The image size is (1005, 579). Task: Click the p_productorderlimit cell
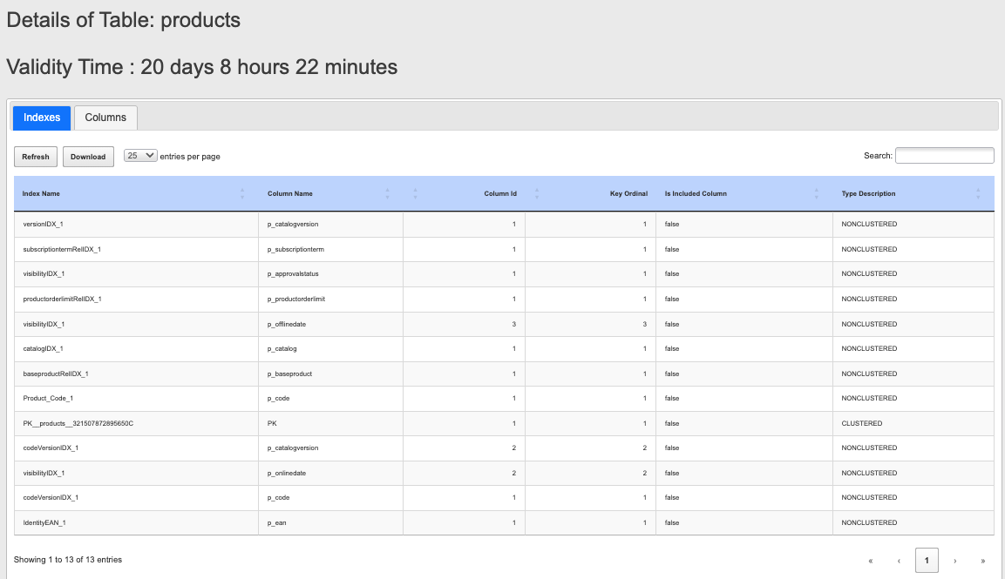click(330, 300)
